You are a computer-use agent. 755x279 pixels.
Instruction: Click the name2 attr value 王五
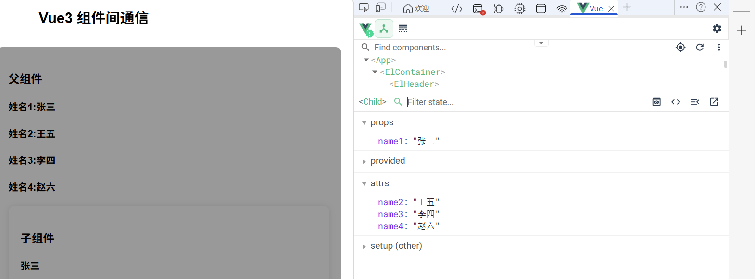426,202
